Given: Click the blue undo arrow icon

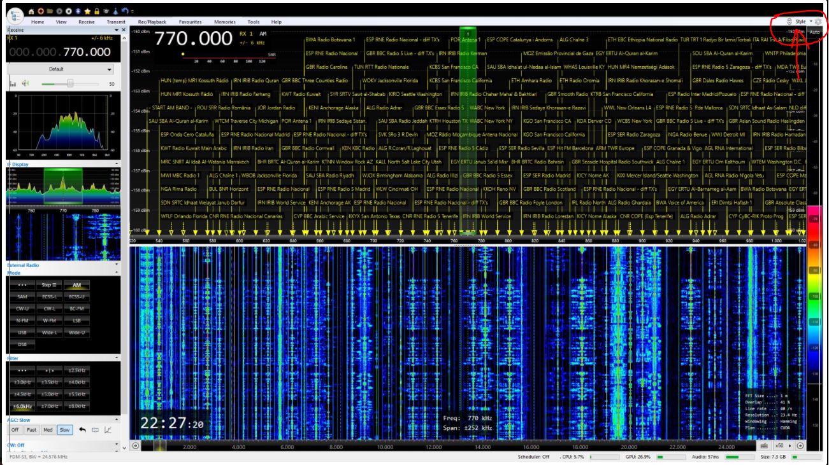Looking at the screenshot, I should (x=124, y=11).
